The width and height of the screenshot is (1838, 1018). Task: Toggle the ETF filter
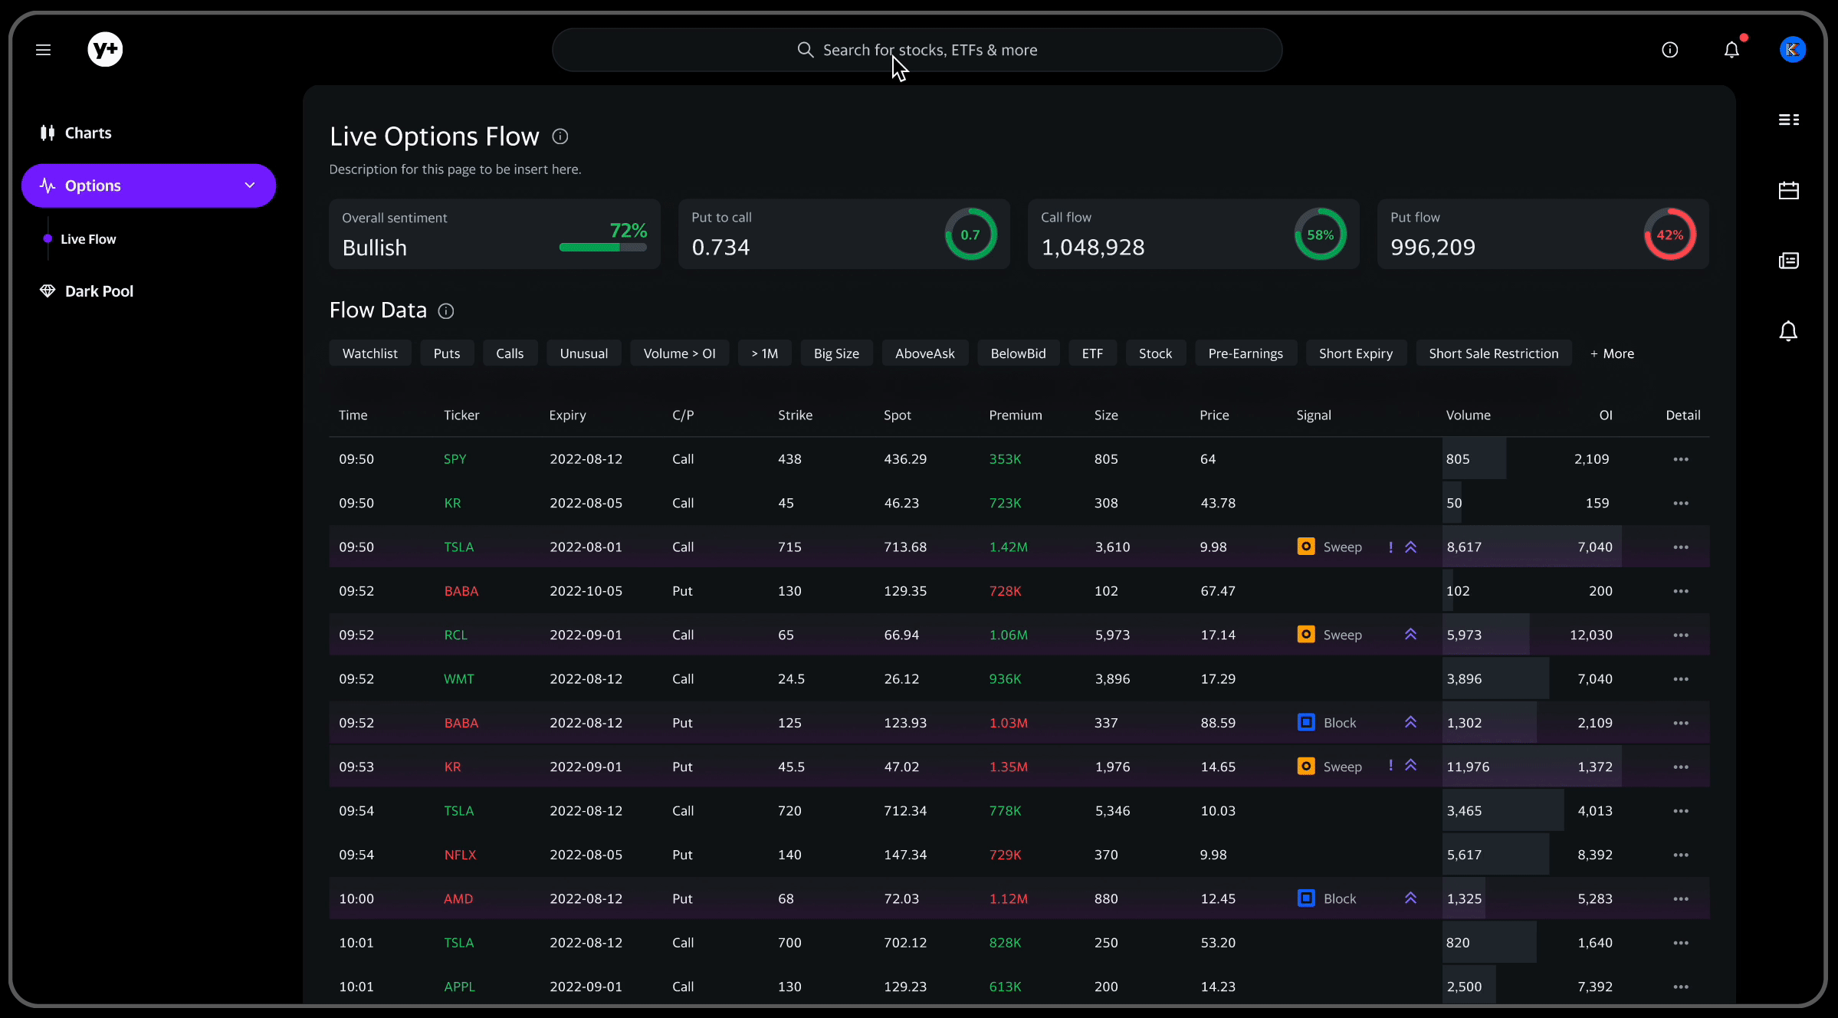[1093, 353]
